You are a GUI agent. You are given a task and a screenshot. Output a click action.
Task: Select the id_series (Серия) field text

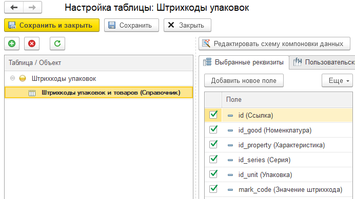(x=264, y=160)
